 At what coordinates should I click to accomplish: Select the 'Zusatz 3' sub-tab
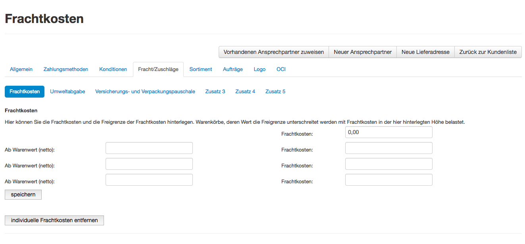tap(215, 92)
